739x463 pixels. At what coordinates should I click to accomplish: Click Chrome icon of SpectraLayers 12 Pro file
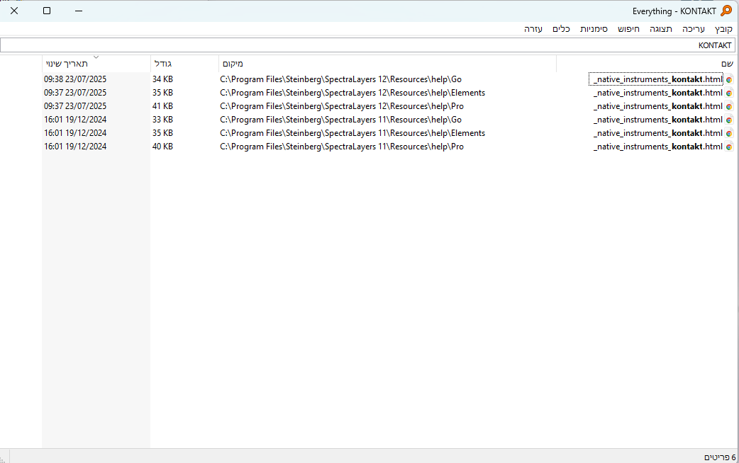[x=729, y=106]
